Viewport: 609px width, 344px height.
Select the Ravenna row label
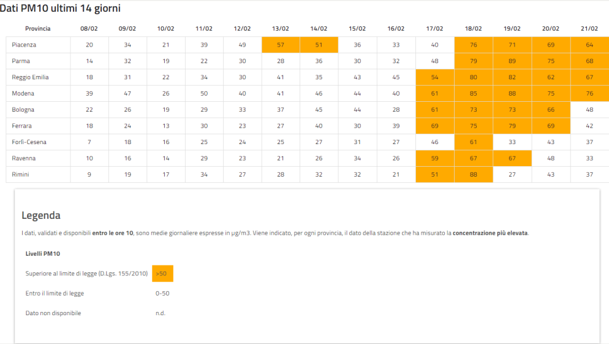[x=24, y=158]
